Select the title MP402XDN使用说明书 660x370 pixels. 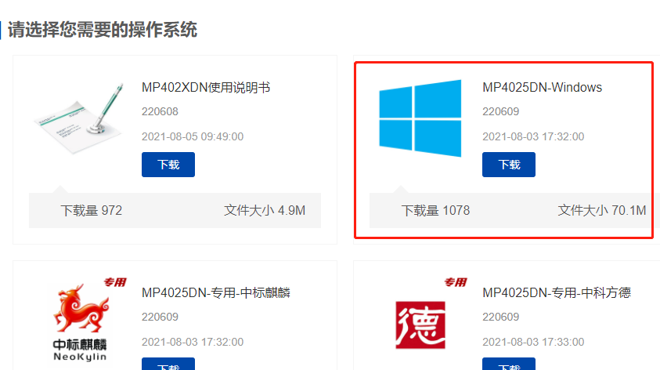click(206, 88)
